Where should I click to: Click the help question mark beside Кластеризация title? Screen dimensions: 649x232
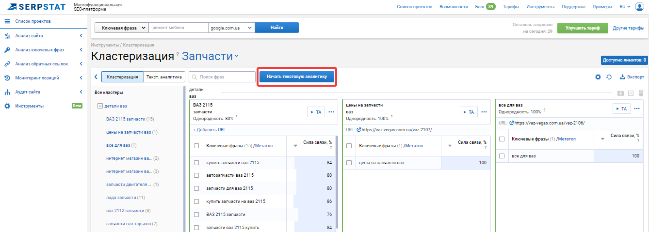point(178,54)
